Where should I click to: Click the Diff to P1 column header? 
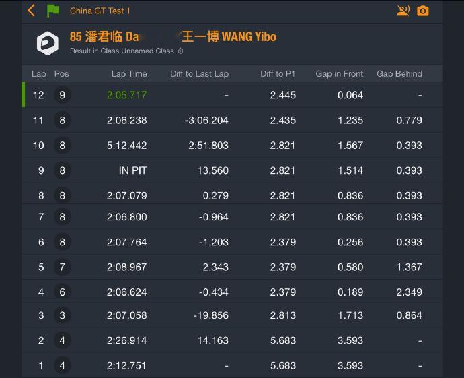pos(278,74)
